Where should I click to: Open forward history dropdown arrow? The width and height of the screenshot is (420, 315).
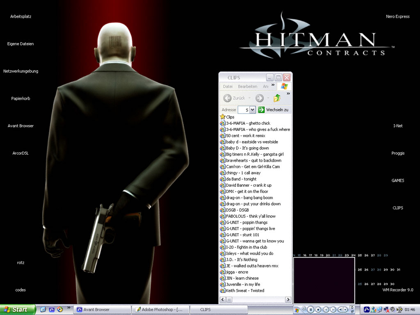(268, 98)
